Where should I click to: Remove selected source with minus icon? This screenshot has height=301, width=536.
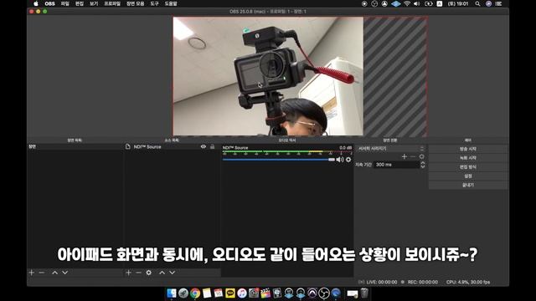pyautogui.click(x=138, y=273)
